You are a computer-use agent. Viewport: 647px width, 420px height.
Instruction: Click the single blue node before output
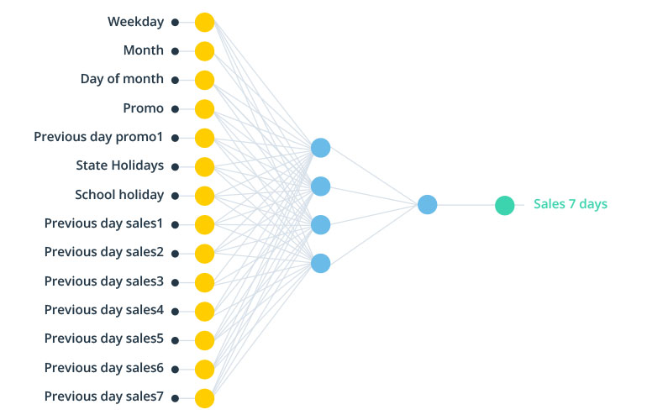pos(427,204)
